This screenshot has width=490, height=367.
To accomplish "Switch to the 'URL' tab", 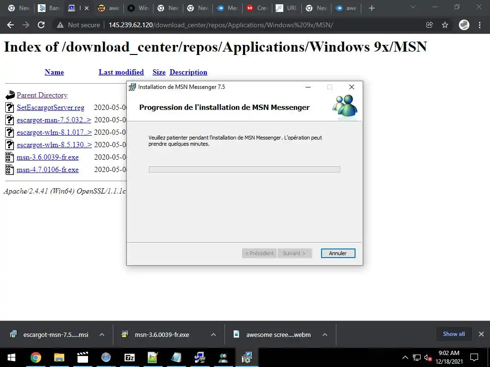I will click(286, 8).
